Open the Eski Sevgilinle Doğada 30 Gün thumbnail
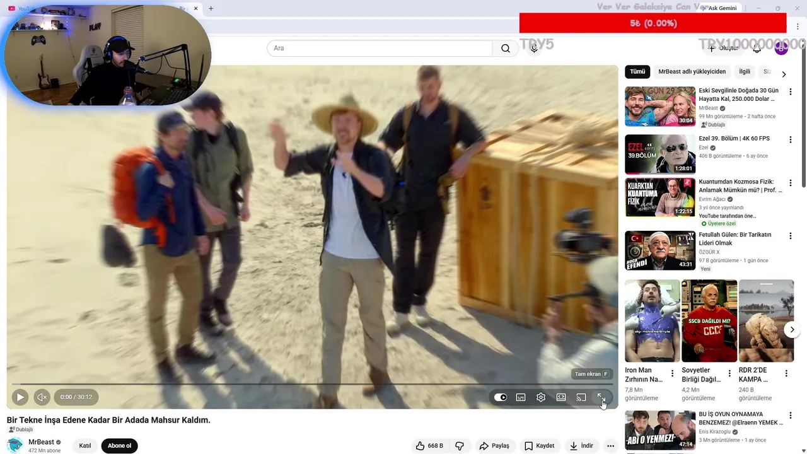 (x=660, y=107)
